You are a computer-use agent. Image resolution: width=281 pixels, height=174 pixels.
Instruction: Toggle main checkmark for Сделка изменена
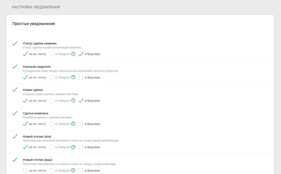(x=14, y=113)
